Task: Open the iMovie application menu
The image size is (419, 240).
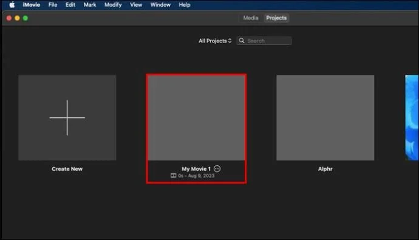Action: 31,5
